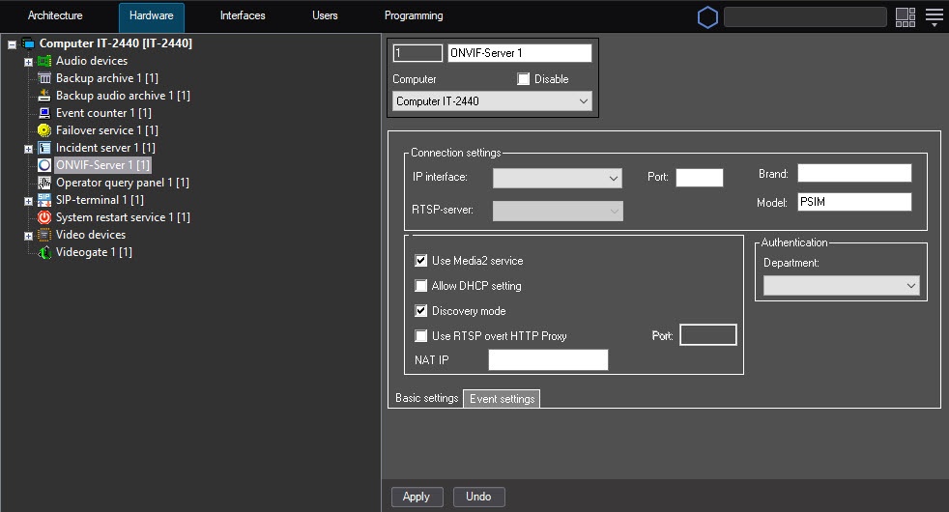The image size is (949, 512).
Task: Click the Operator query panel icon
Action: point(44,183)
